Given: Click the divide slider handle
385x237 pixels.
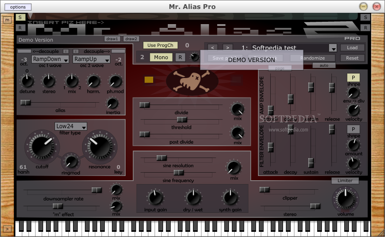Looking at the screenshot, I should point(144,105).
